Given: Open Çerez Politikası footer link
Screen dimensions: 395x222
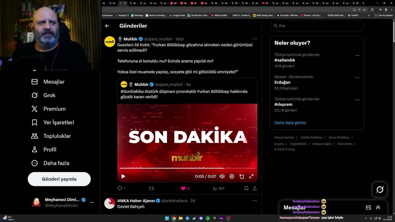Looking at the screenshot, I should (x=339, y=138).
